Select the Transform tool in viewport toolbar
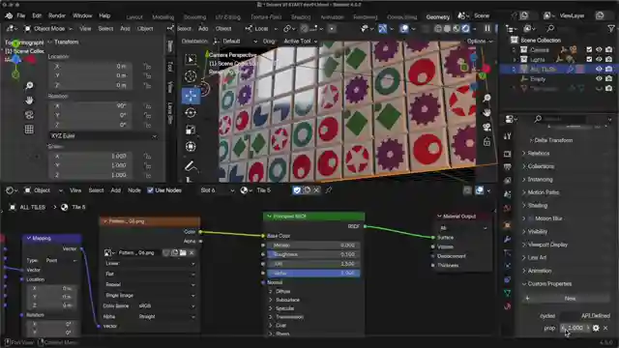 [x=191, y=147]
